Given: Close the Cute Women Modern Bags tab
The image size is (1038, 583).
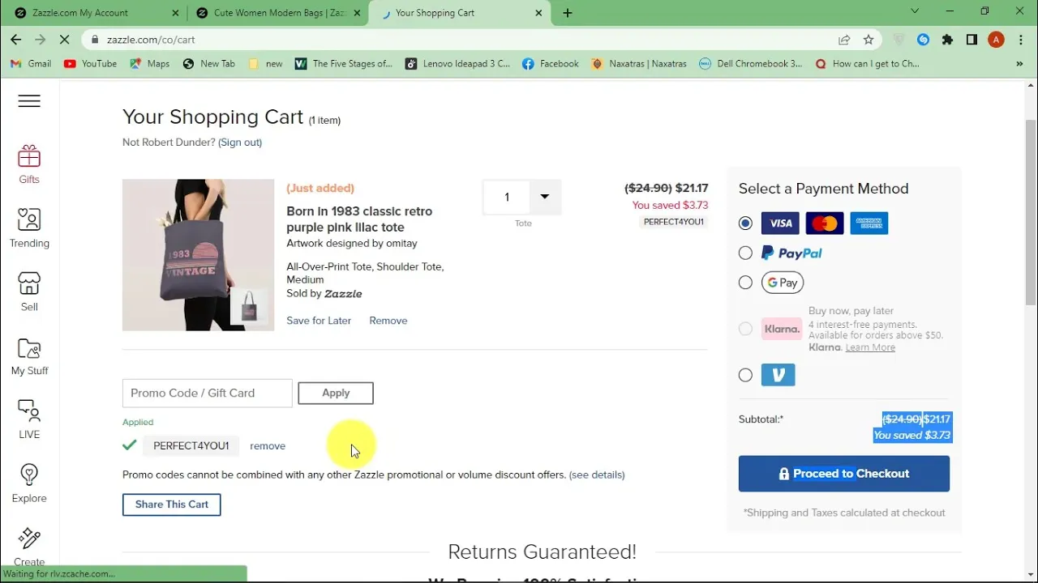Looking at the screenshot, I should tap(358, 13).
